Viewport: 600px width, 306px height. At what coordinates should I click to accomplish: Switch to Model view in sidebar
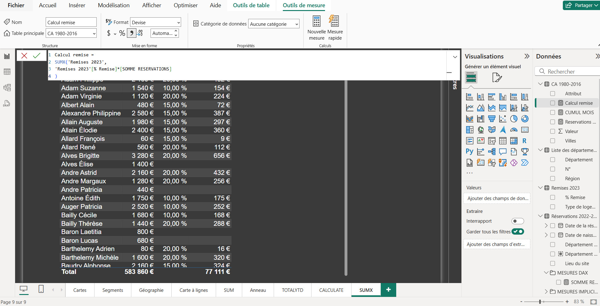[7, 87]
